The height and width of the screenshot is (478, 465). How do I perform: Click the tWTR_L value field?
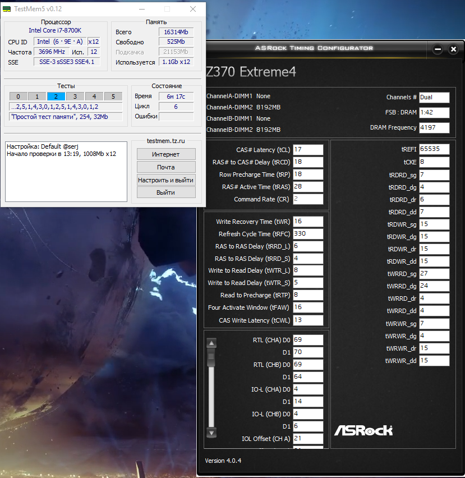308,270
